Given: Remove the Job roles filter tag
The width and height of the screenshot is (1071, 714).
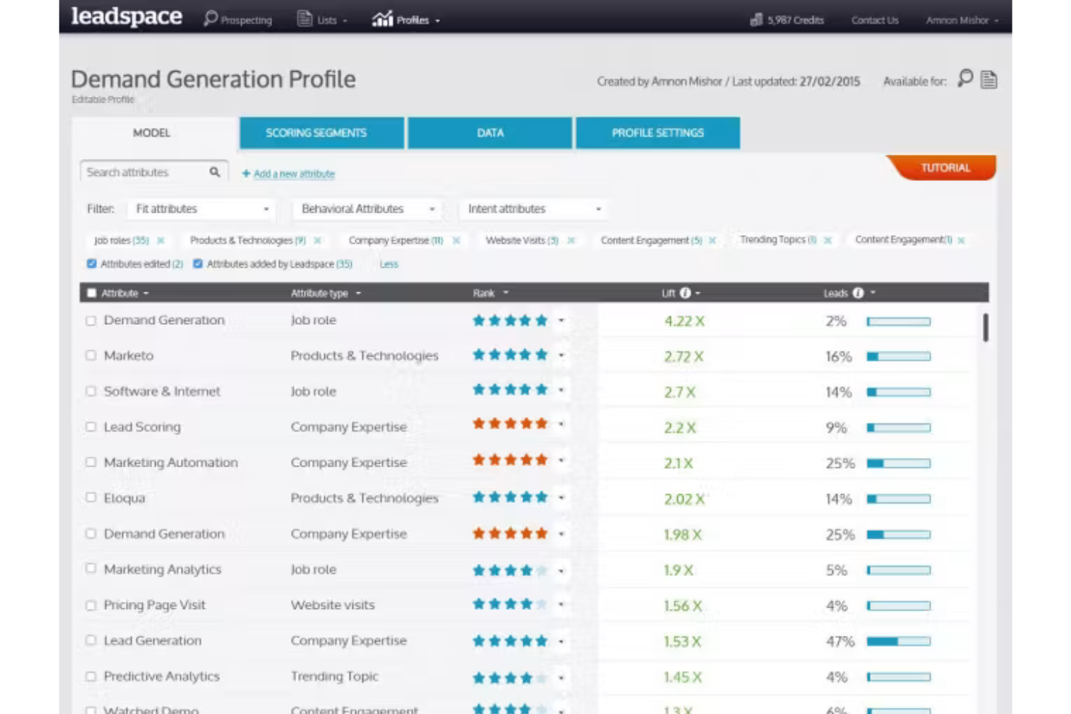Looking at the screenshot, I should pyautogui.click(x=161, y=240).
